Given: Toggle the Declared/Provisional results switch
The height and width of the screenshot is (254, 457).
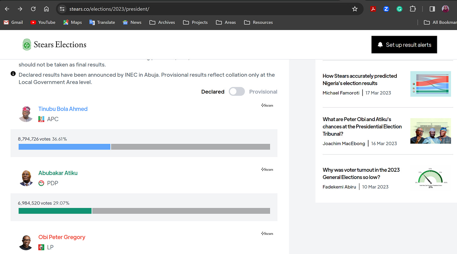Looking at the screenshot, I should tap(237, 92).
